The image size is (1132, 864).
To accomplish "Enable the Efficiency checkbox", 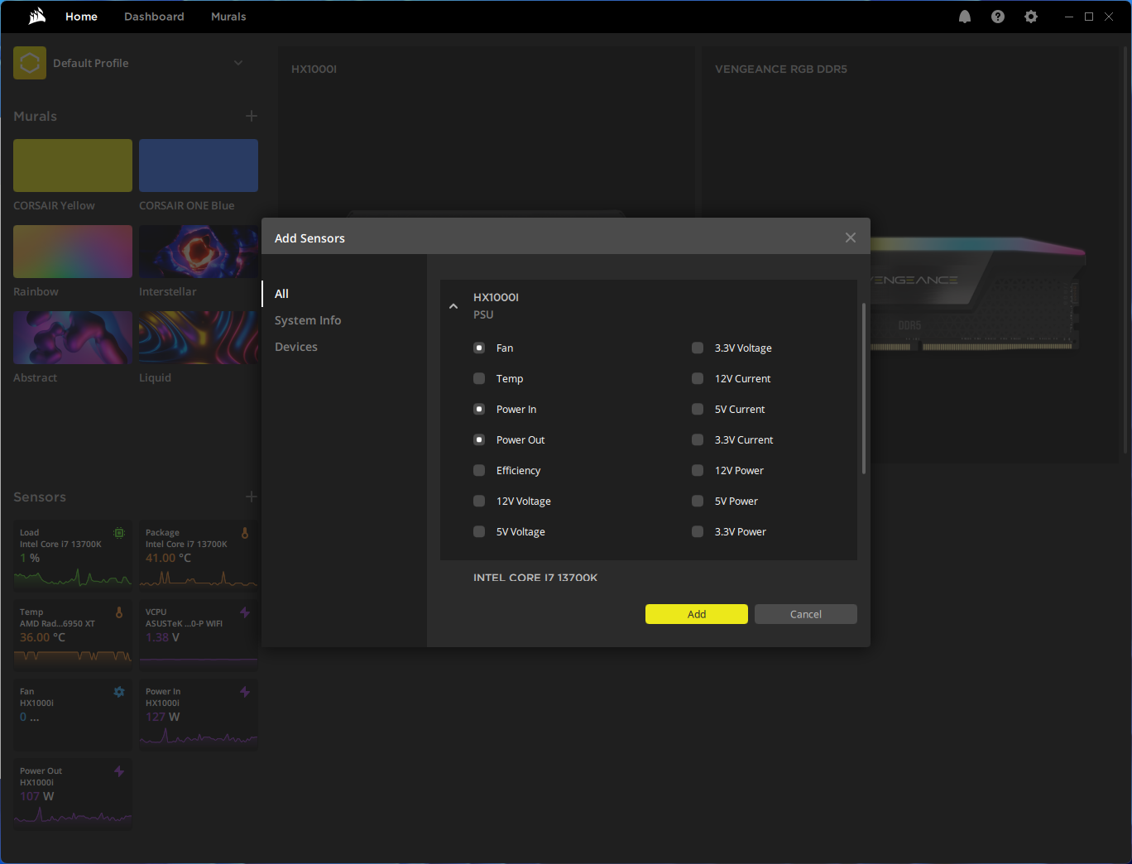I will (x=479, y=470).
